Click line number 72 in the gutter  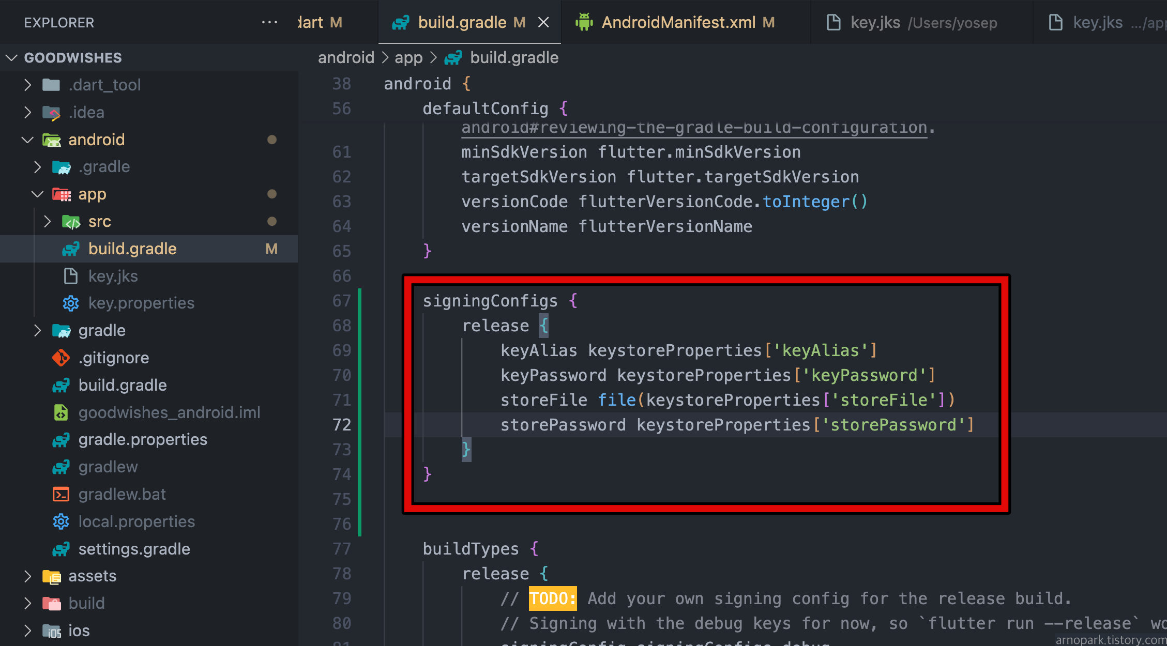[342, 425]
